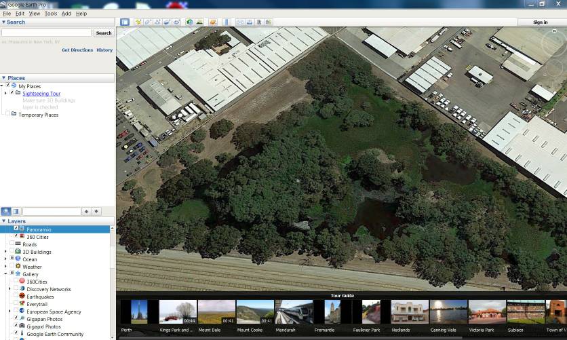Expand the Sightseeing Tour folder
Image resolution: width=567 pixels, height=340 pixels.
pos(5,94)
